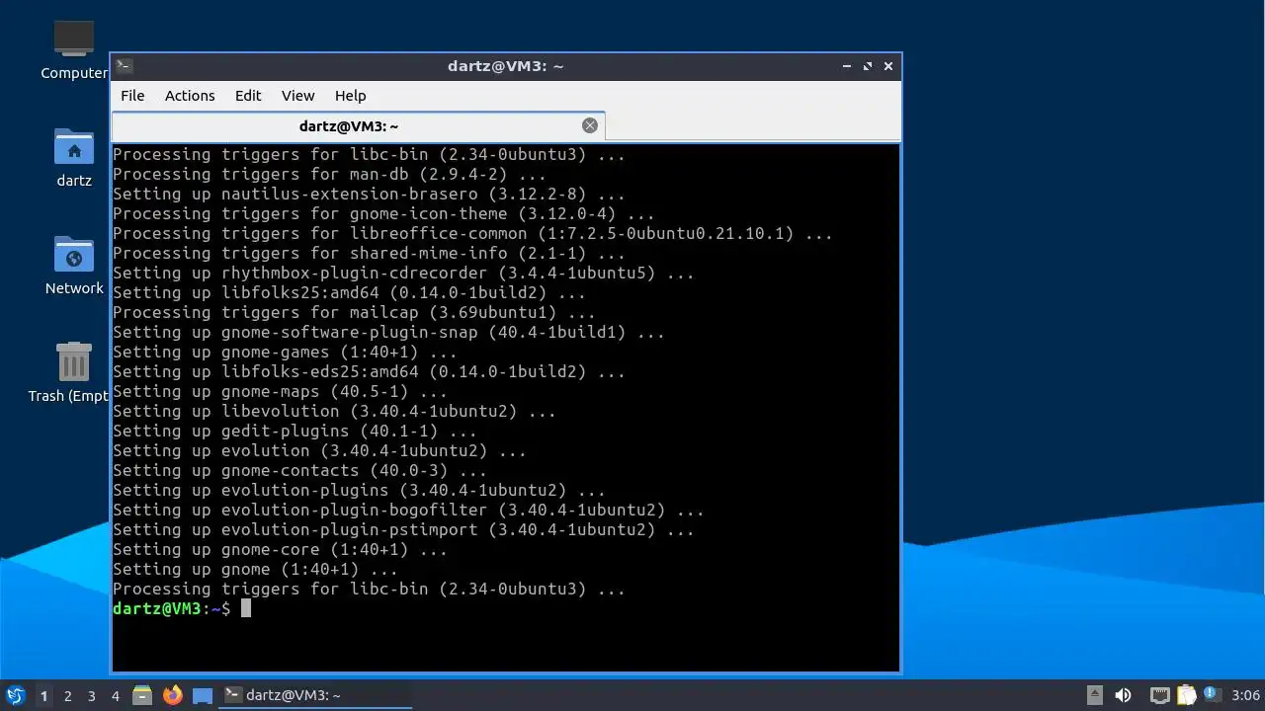Click the text 'Processing triggers for shared-mime-info'
The width and height of the screenshot is (1265, 711).
309,253
